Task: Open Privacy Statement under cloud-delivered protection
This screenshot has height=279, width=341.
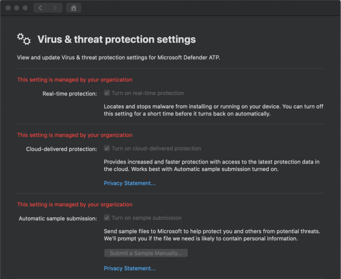Action: pyautogui.click(x=130, y=183)
